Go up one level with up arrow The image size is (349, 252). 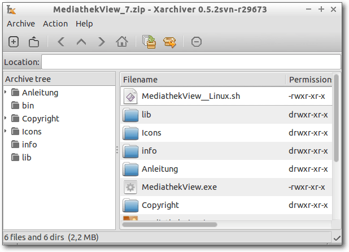(x=81, y=42)
